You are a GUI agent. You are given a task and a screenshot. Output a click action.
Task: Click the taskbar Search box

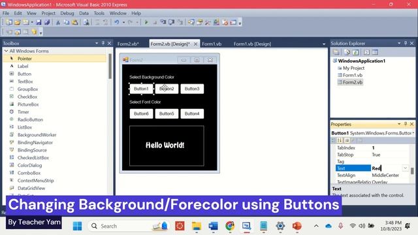pyautogui.click(x=128, y=226)
